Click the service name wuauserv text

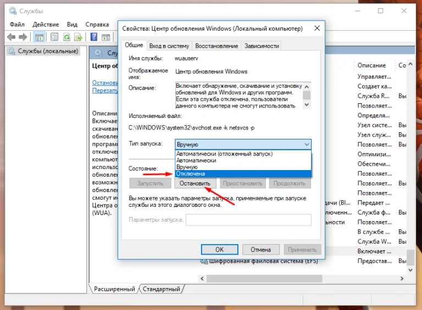186,58
